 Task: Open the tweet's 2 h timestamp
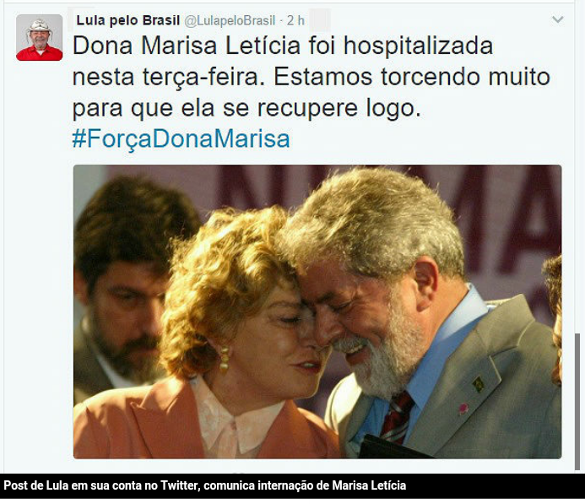(x=295, y=20)
